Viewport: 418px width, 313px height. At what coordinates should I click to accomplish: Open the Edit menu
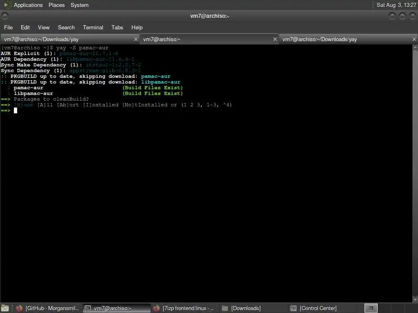point(25,27)
